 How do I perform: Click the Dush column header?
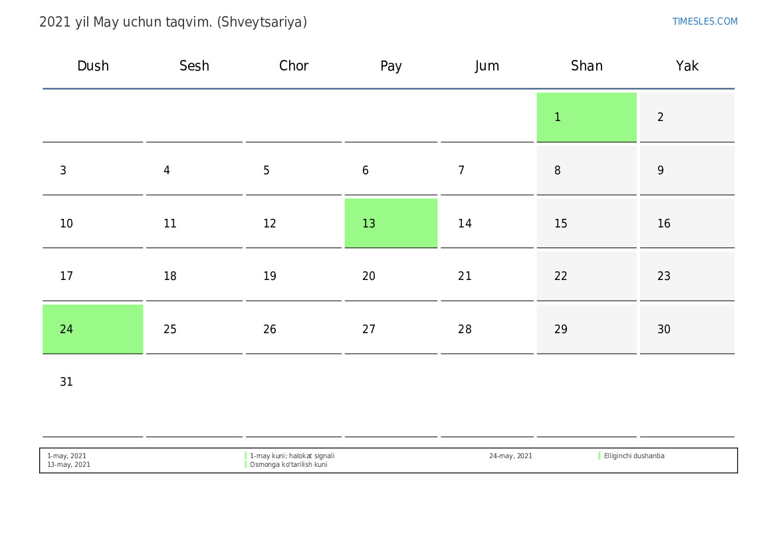[x=93, y=66]
